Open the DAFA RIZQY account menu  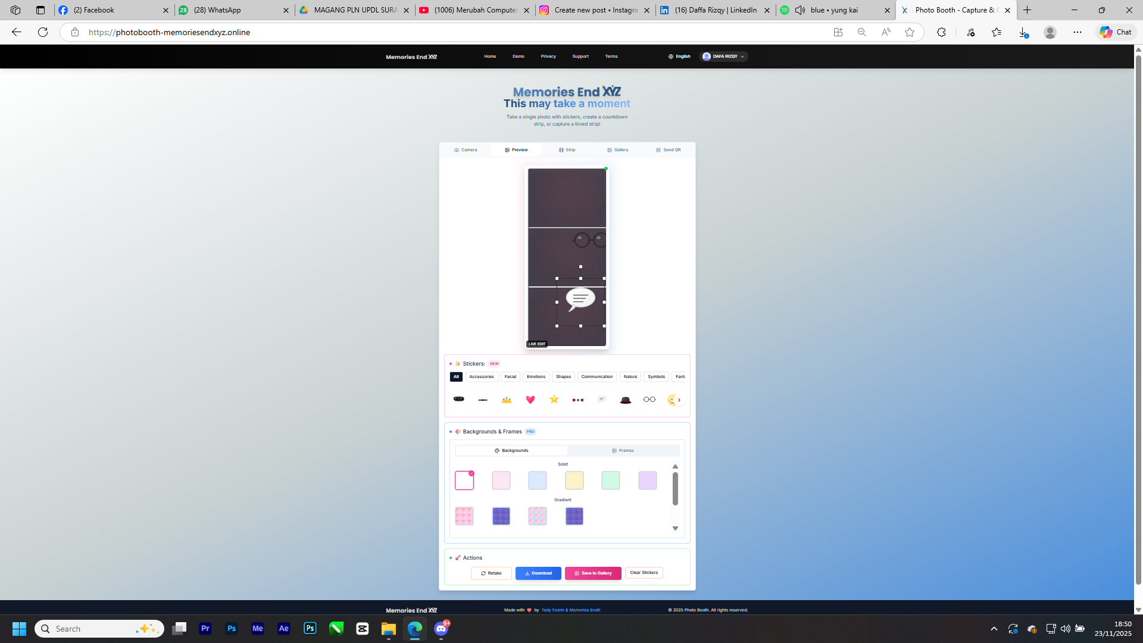(723, 56)
